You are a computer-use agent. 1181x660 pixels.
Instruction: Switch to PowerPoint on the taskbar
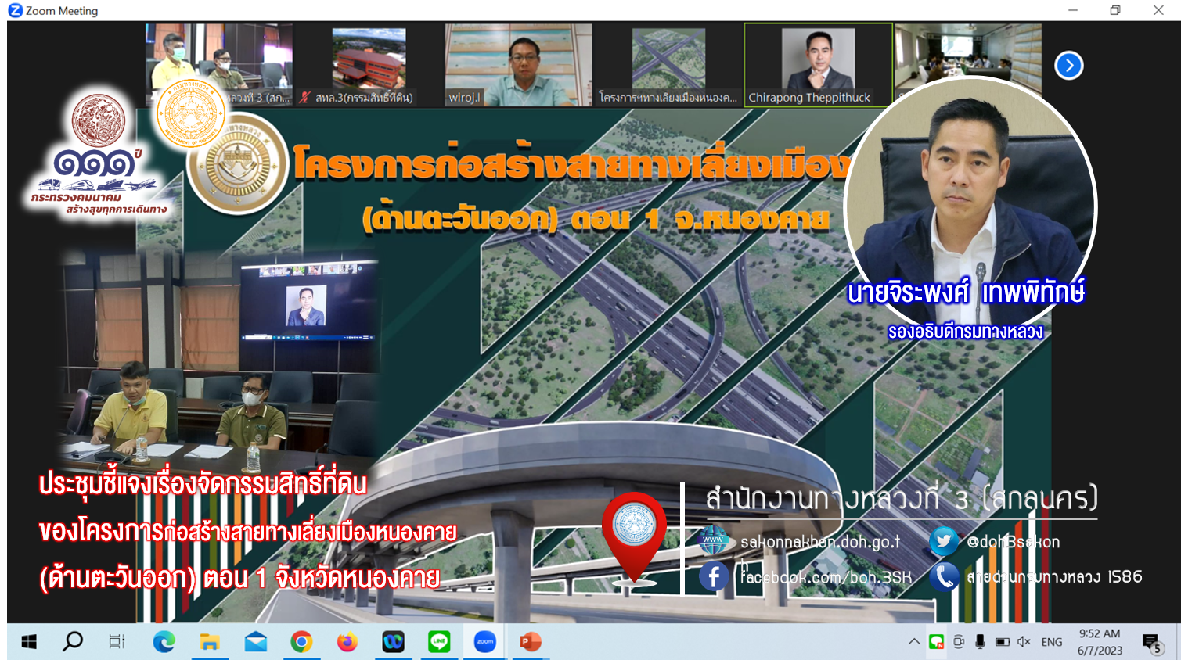[x=531, y=642]
